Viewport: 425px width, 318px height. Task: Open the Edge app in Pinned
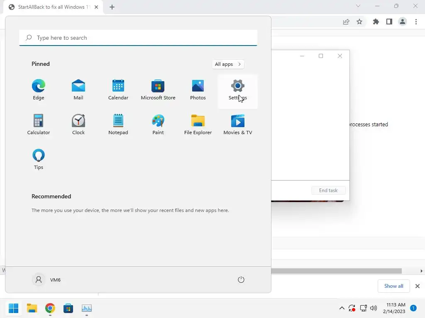[x=39, y=90]
